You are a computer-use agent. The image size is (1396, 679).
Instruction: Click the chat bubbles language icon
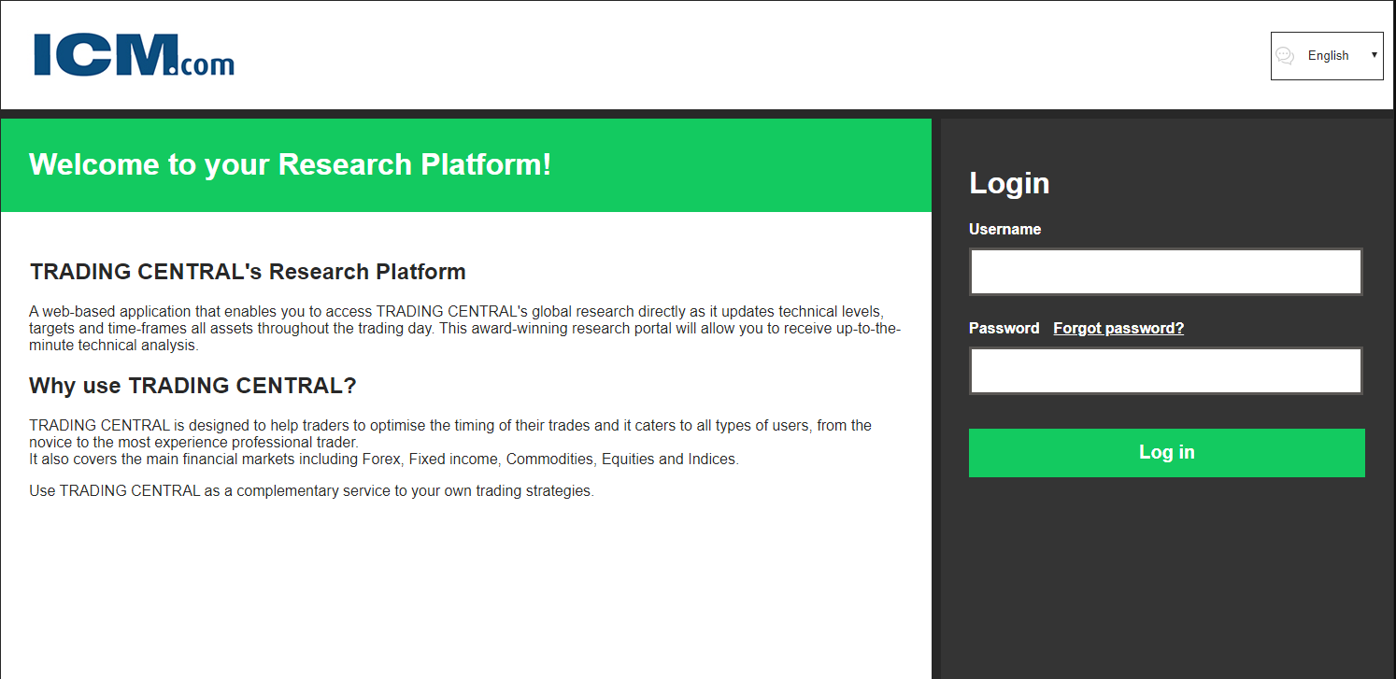(x=1285, y=56)
